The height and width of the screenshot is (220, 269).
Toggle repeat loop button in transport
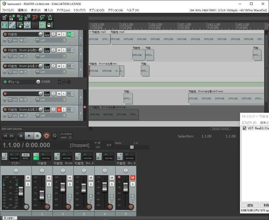(x=54, y=136)
